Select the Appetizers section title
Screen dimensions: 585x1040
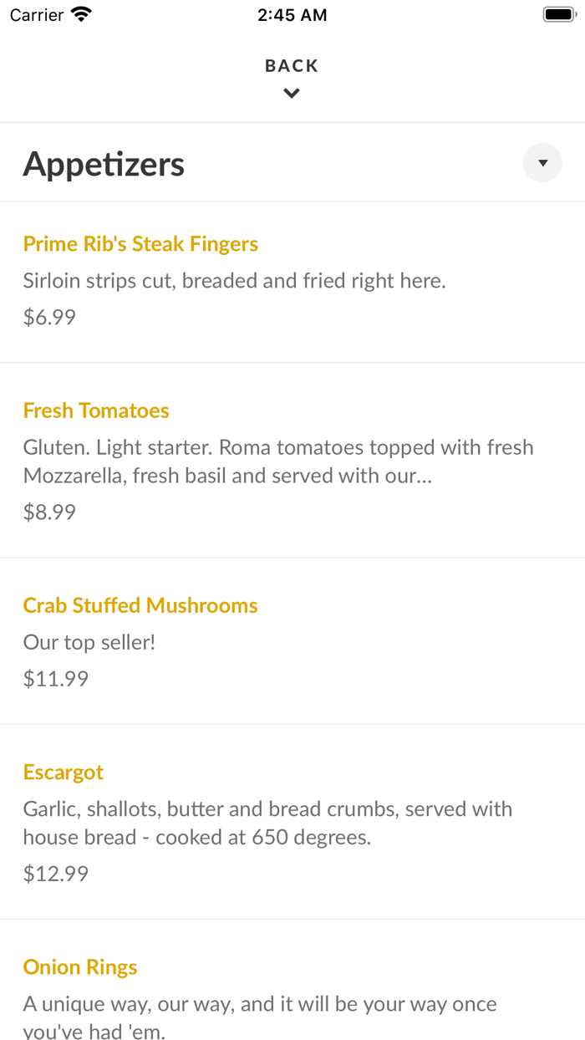click(104, 164)
